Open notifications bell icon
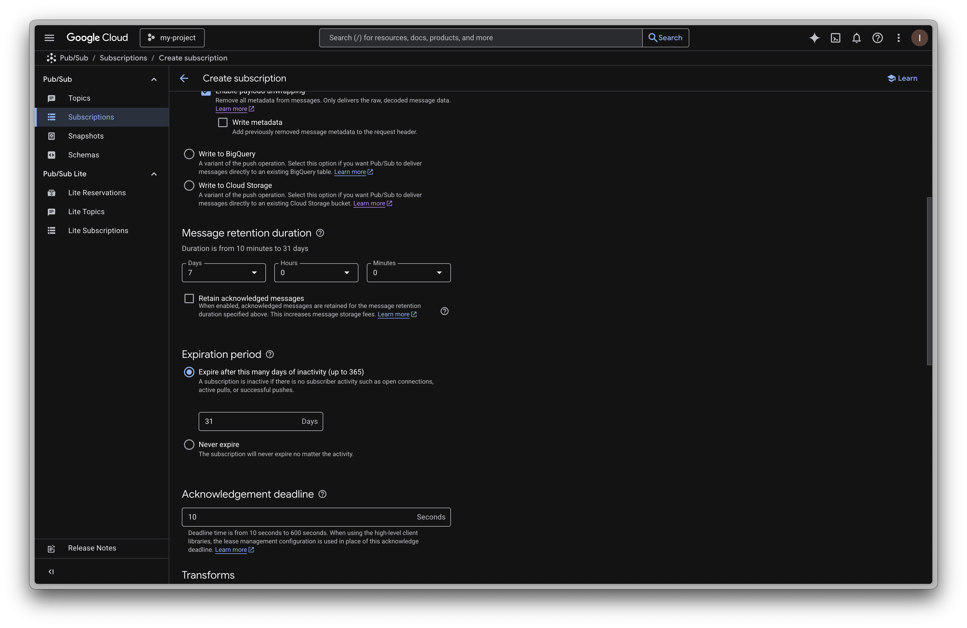 click(856, 38)
